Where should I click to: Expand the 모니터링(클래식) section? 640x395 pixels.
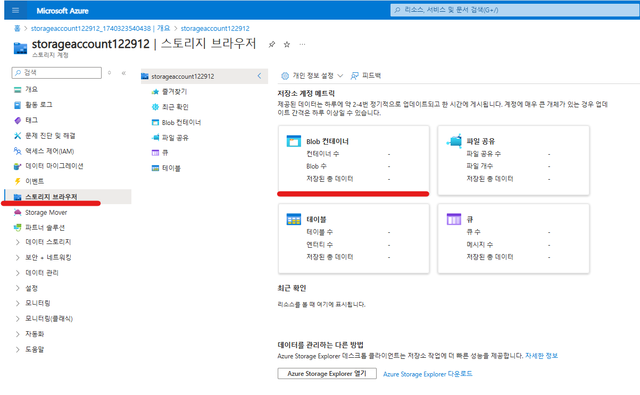tap(18, 319)
